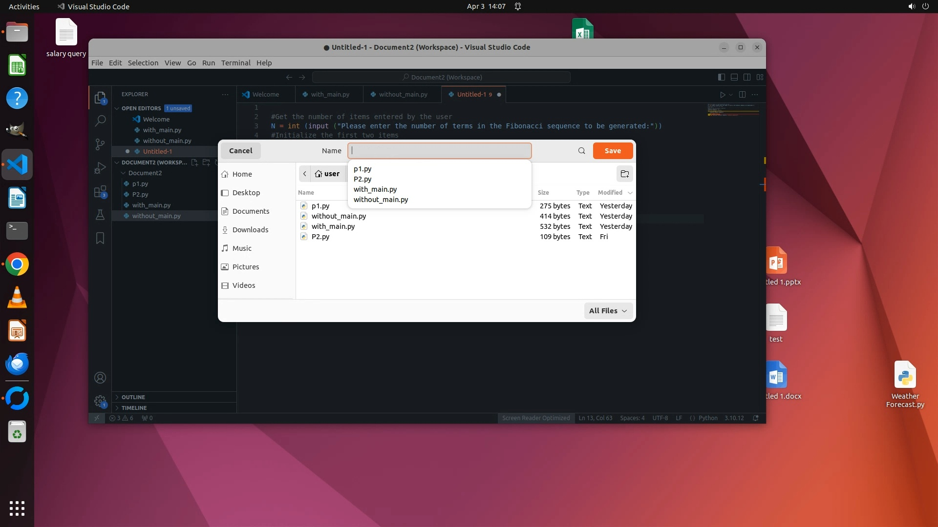Image resolution: width=938 pixels, height=527 pixels.
Task: Select without_main.py suggestion in name list
Action: (381, 200)
